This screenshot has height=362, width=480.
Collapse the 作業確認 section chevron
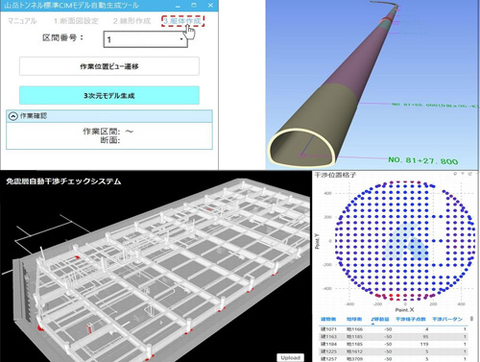pos(12,116)
